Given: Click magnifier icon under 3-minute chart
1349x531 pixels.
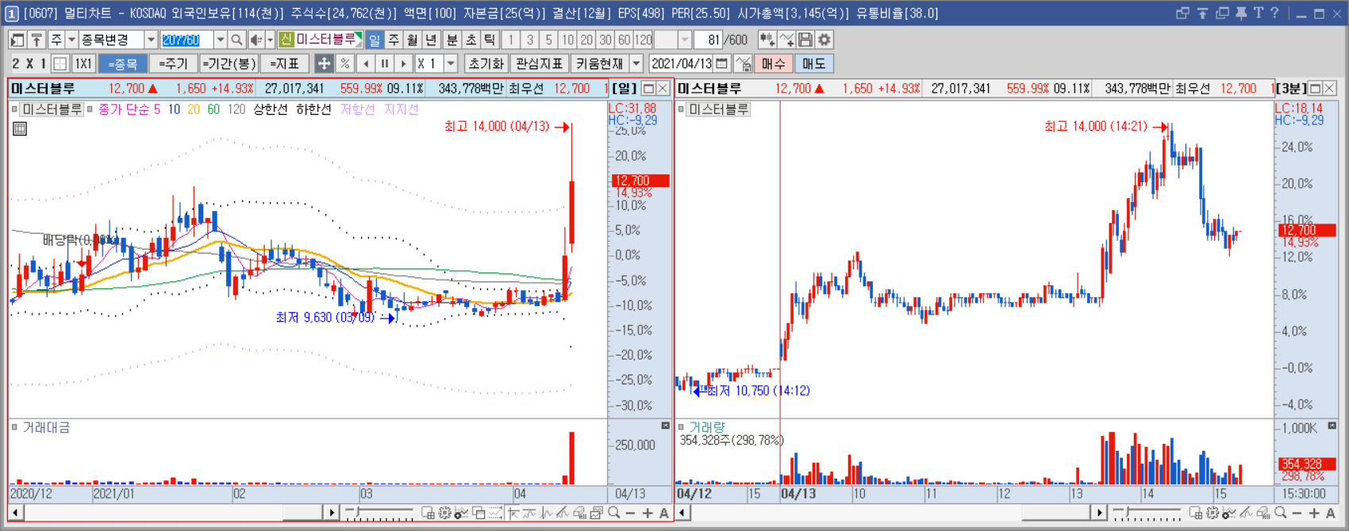Looking at the screenshot, I should point(1280,513).
